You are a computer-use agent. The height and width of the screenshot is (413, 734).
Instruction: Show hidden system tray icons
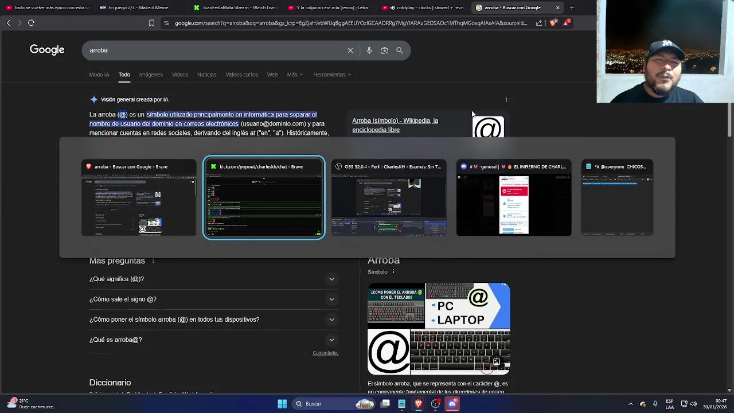[630, 404]
